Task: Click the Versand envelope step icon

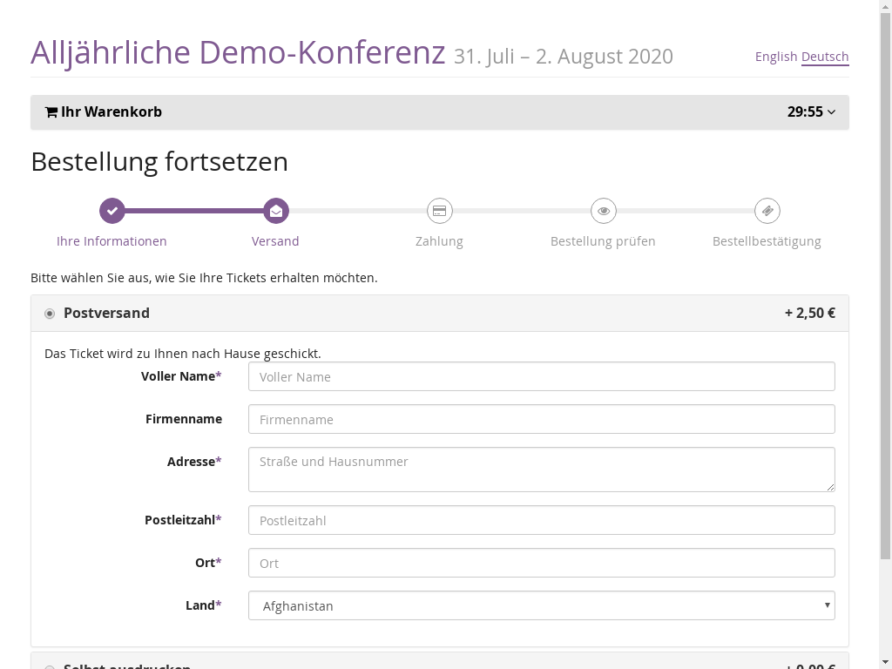Action: coord(275,211)
